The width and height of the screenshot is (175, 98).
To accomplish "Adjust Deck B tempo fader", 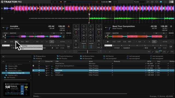I will pyautogui.click(x=171, y=33).
